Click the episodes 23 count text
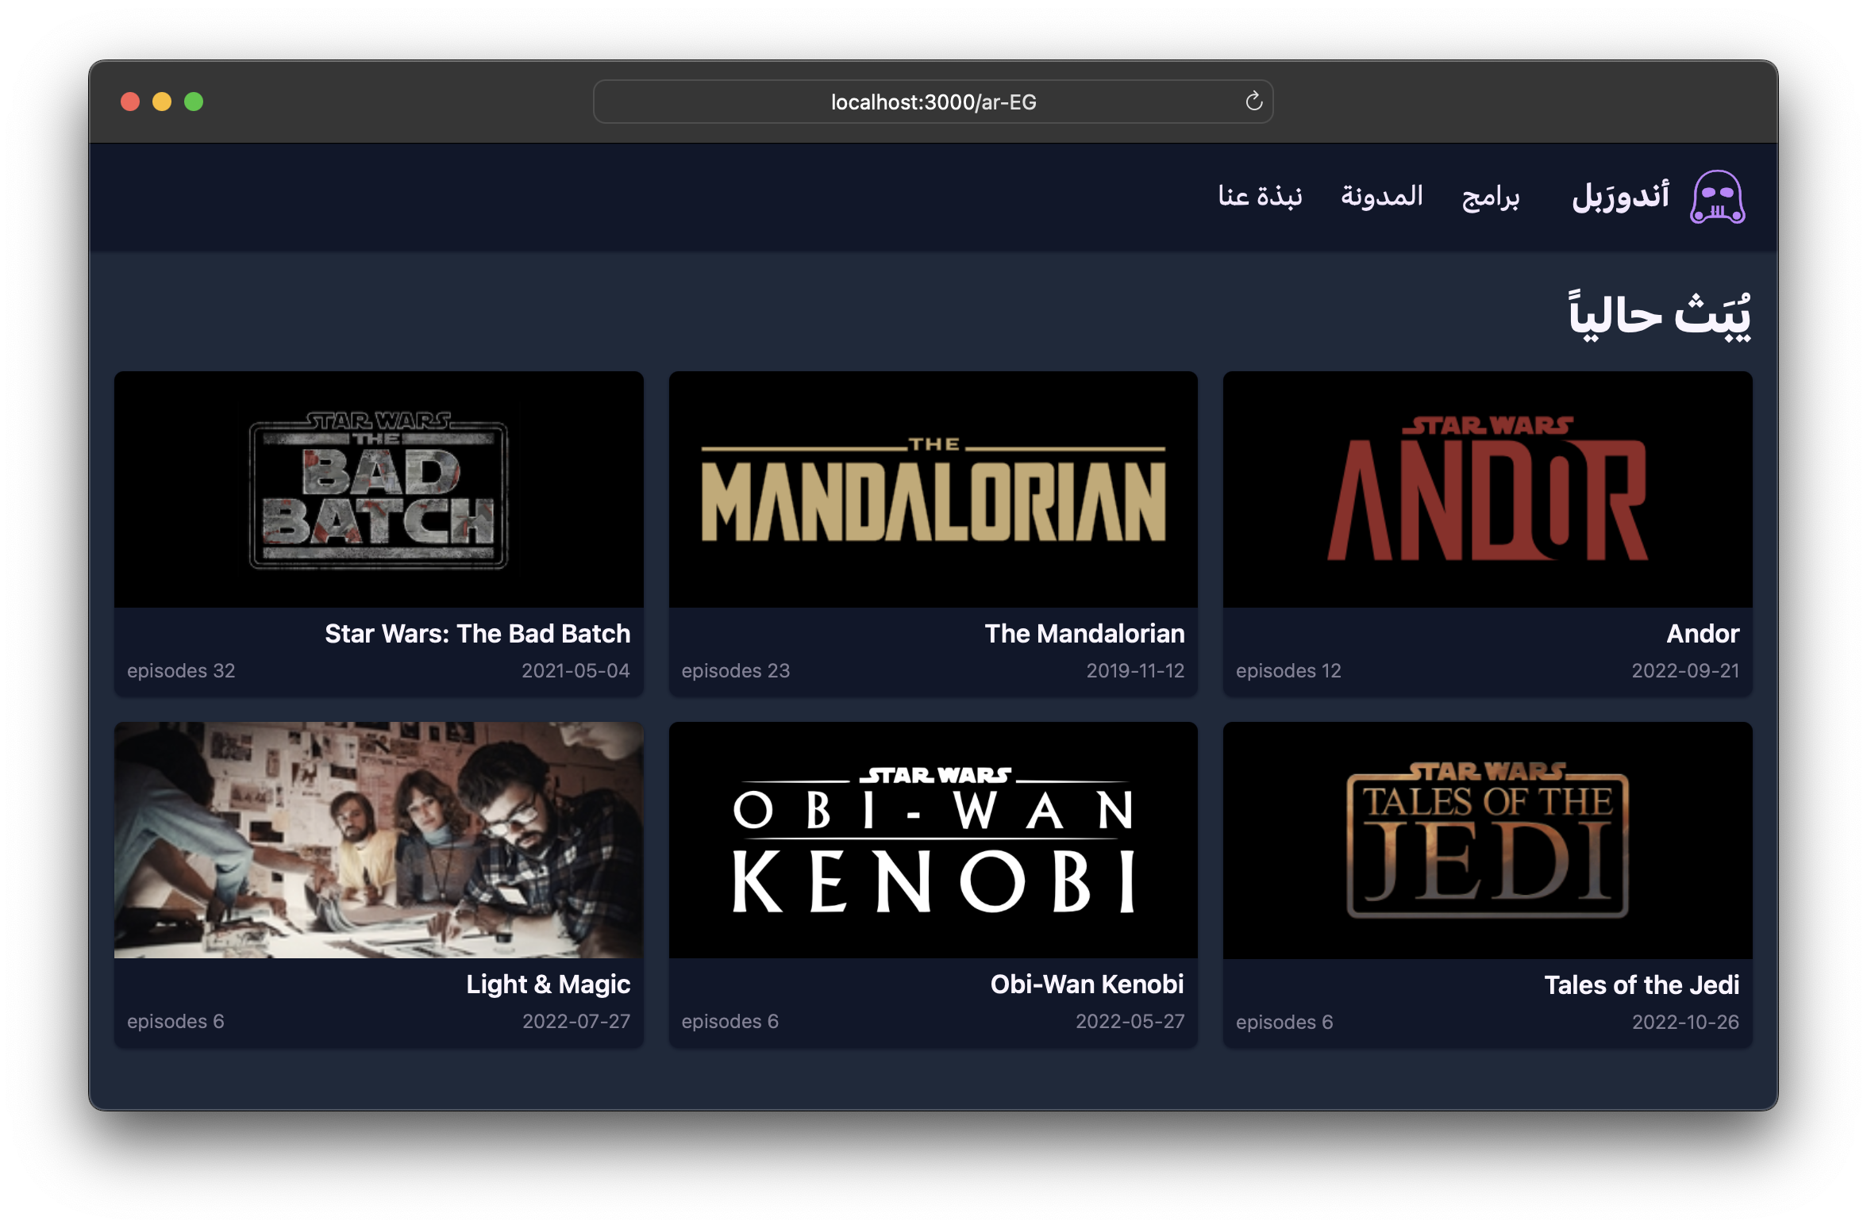 [736, 671]
